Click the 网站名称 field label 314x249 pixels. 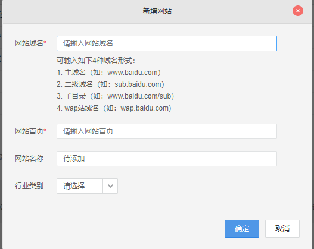pos(29,158)
